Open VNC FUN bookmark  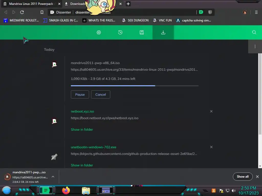(162, 20)
